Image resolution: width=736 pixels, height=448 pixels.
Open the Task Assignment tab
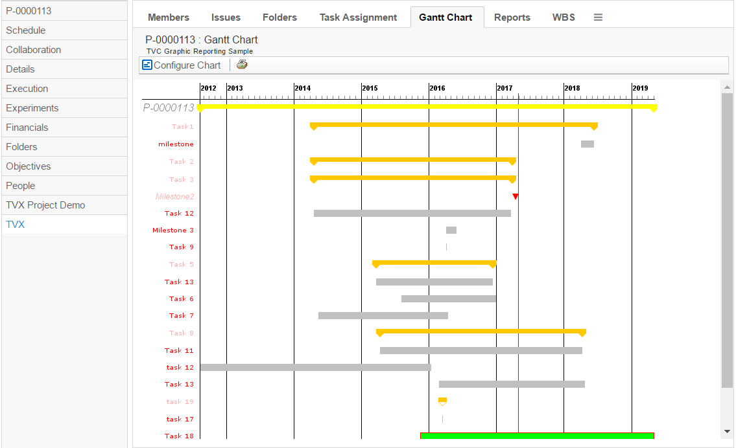coord(358,17)
